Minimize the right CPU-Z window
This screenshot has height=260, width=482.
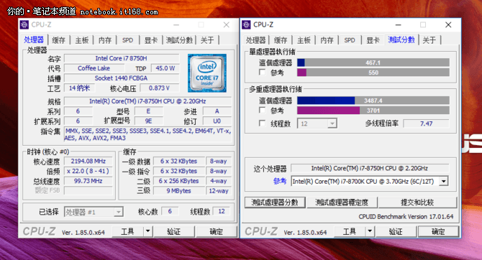[398, 25]
